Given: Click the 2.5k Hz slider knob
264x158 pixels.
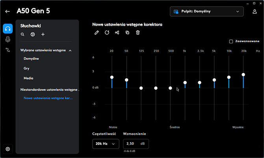Looking at the screenshot, I should [x=199, y=82].
